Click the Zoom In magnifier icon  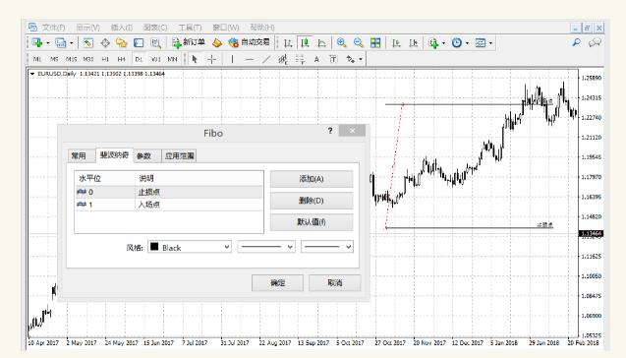click(341, 42)
